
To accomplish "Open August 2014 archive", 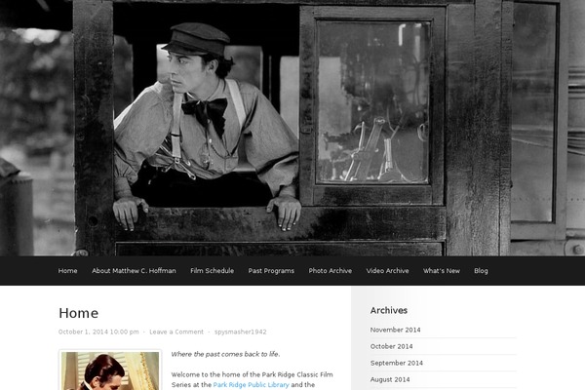I will point(390,379).
